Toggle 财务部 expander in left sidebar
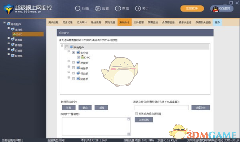The width and height of the screenshot is (240, 142). 8,54
